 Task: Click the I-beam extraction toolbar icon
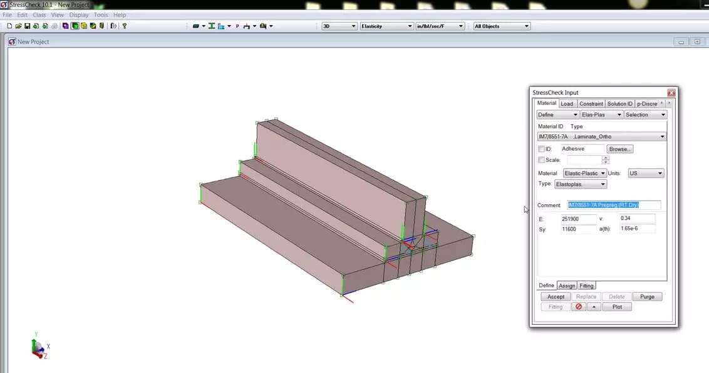(x=212, y=26)
